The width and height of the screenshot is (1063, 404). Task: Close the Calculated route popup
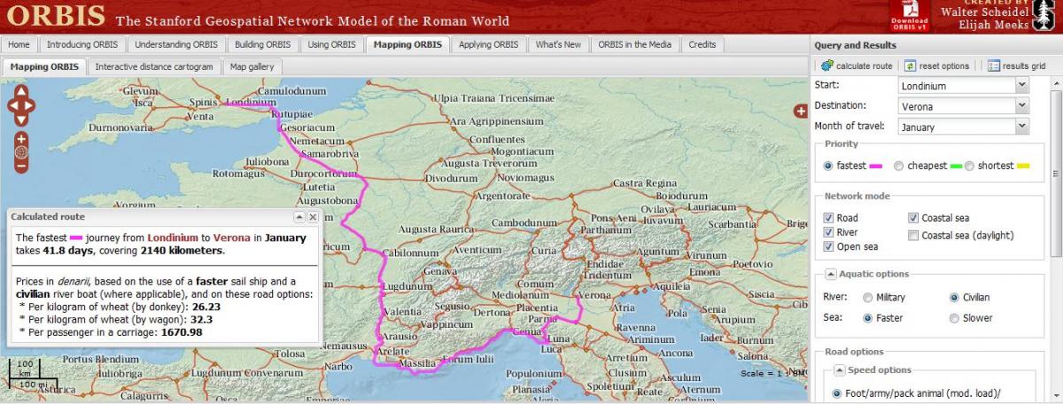(x=312, y=216)
